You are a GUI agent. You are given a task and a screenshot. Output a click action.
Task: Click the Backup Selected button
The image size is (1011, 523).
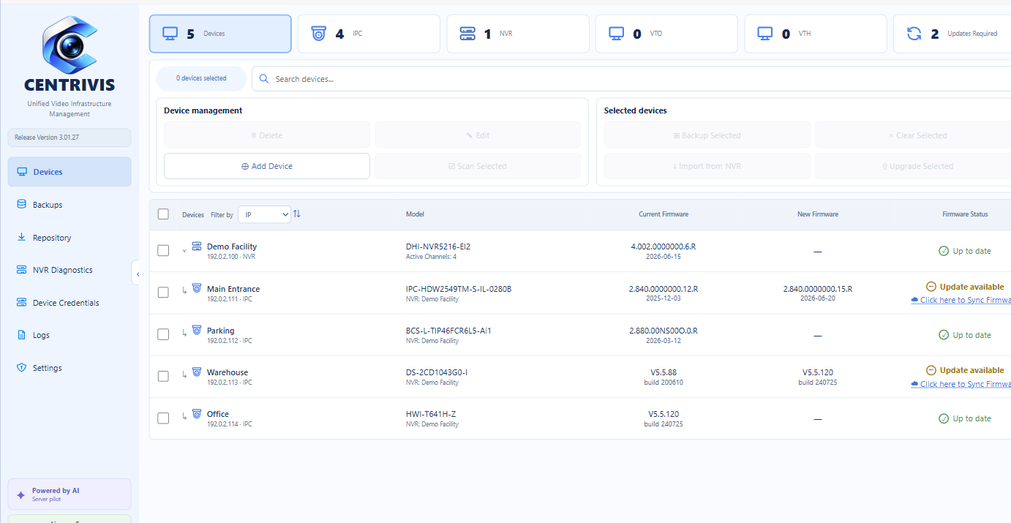tap(707, 135)
